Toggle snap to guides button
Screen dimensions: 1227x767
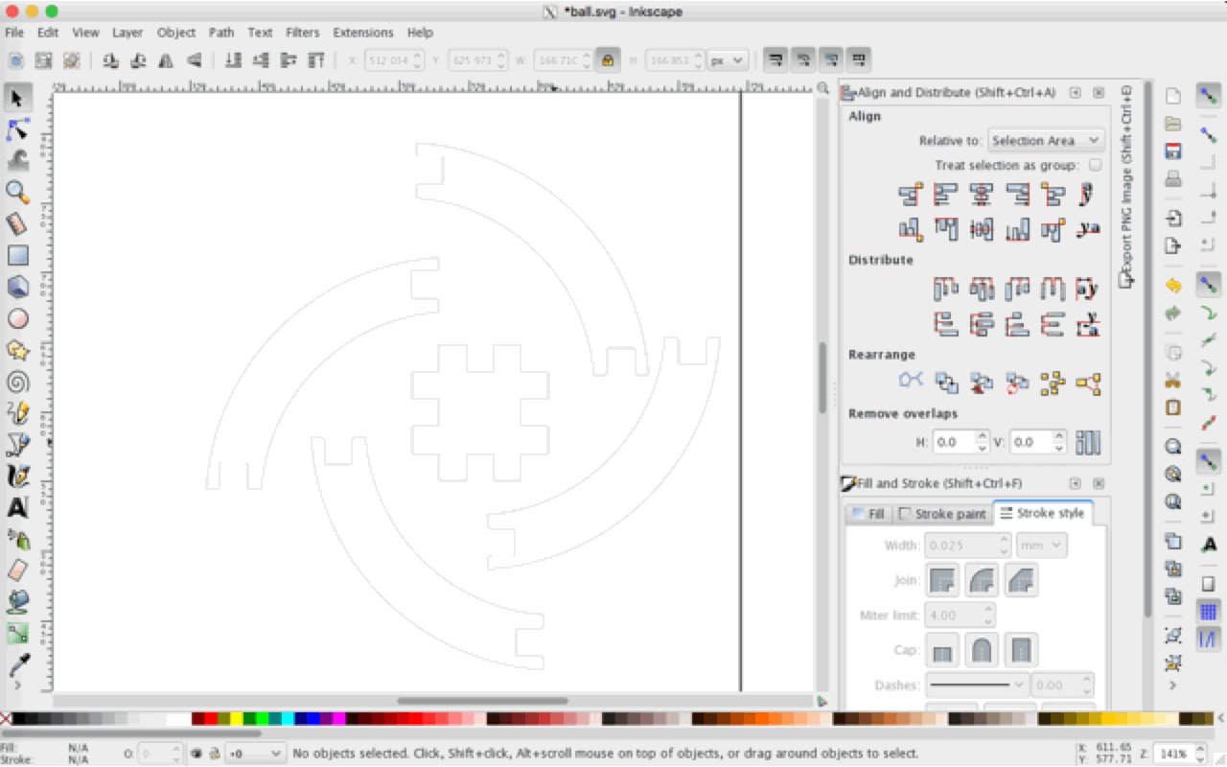tap(1209, 639)
